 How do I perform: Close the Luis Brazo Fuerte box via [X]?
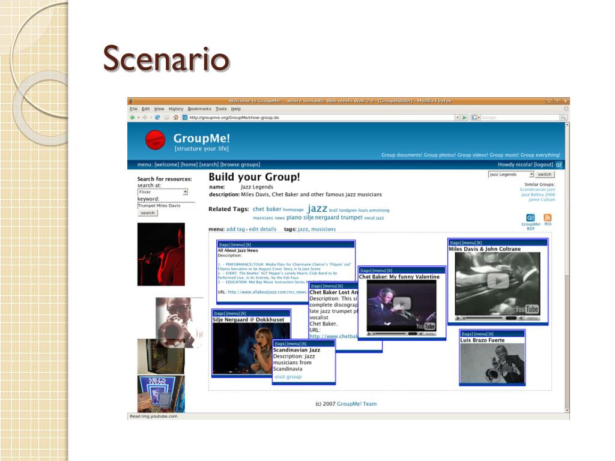pos(491,334)
